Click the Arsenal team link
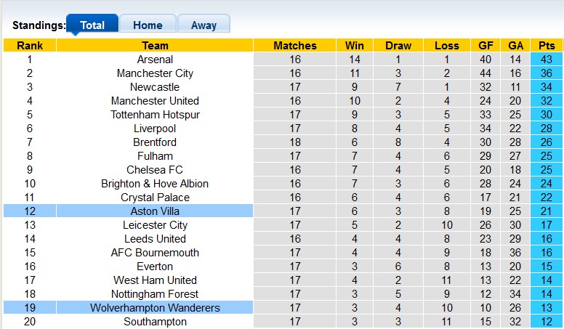 [x=155, y=60]
